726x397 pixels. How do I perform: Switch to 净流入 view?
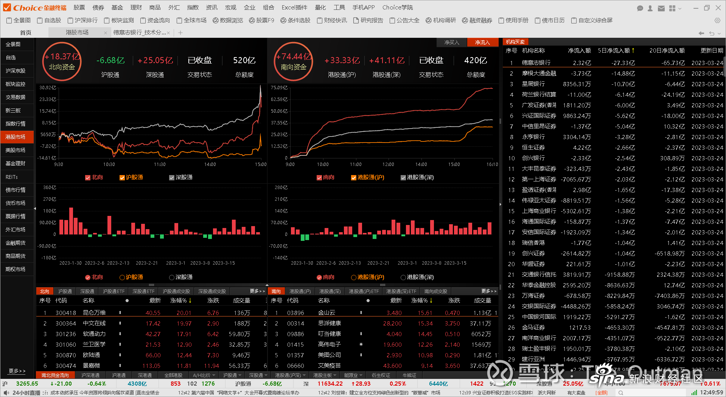[x=482, y=42]
